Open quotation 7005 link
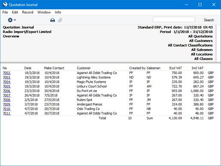The height and width of the screenshot is (166, 221). [x=7, y=86]
